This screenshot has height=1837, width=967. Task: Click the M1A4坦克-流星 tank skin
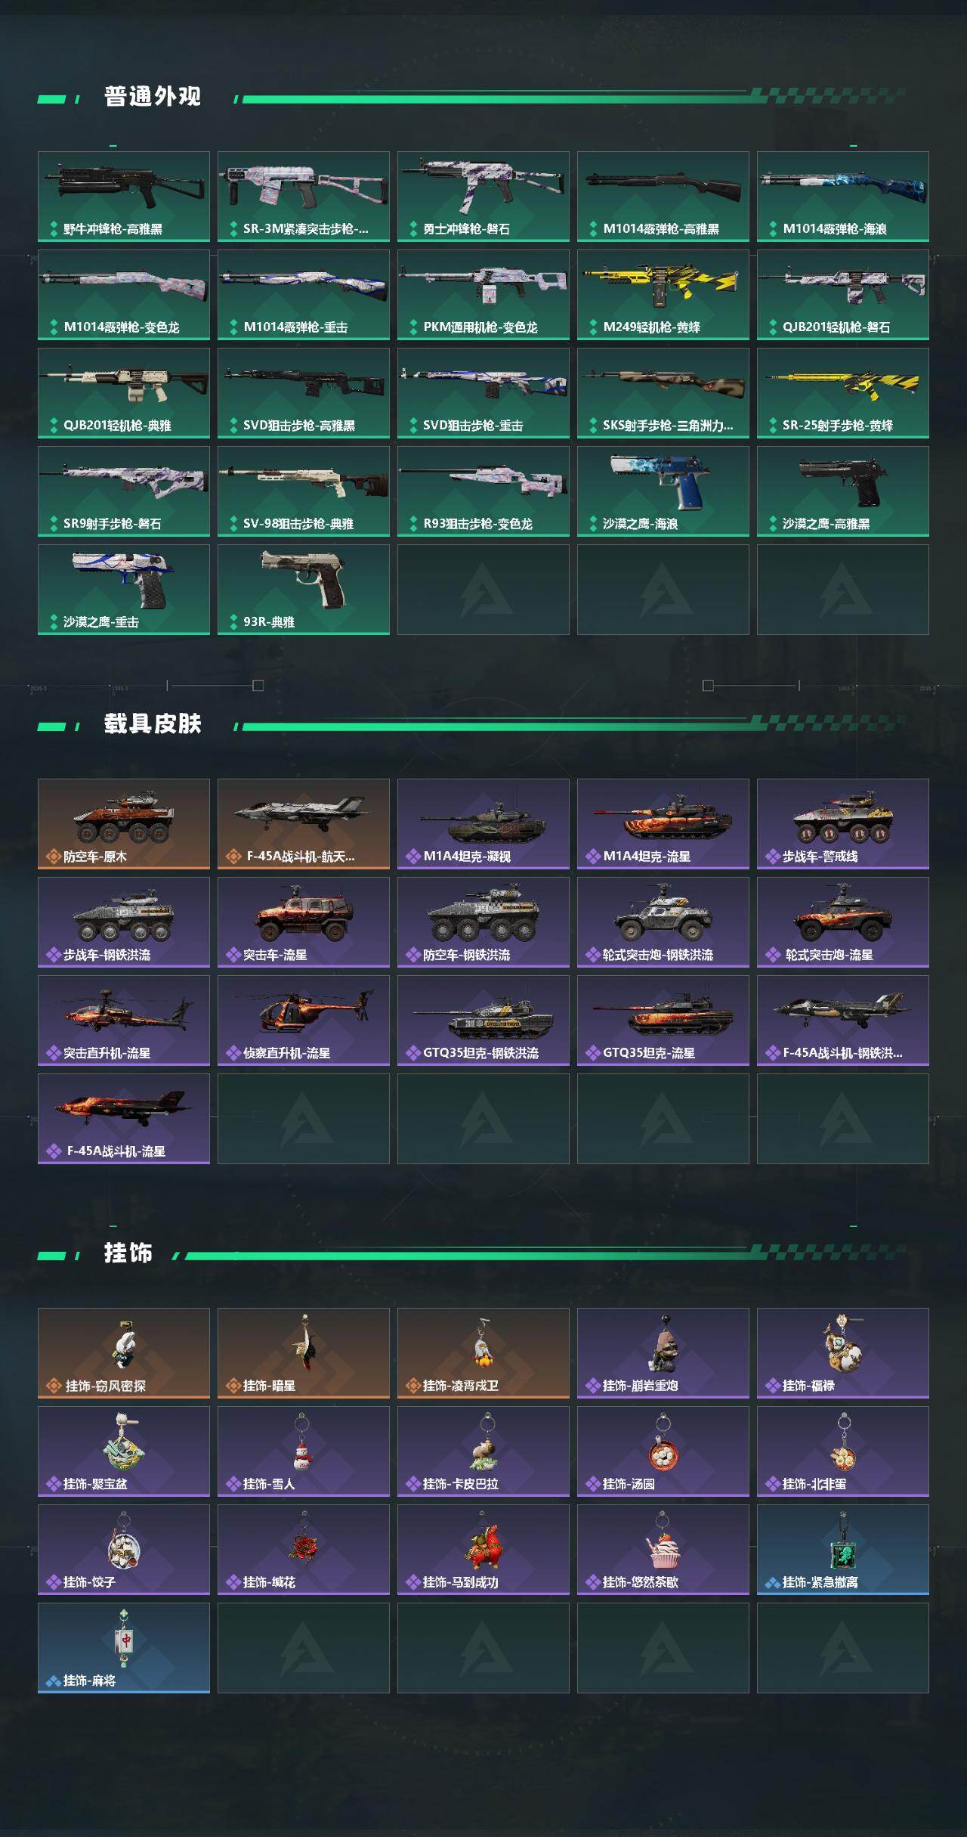[x=663, y=824]
